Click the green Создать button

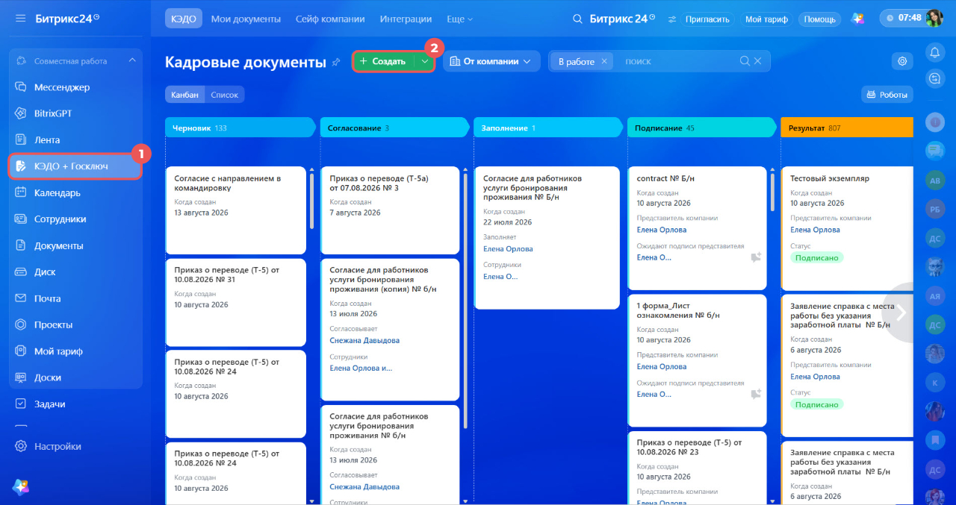click(x=383, y=61)
